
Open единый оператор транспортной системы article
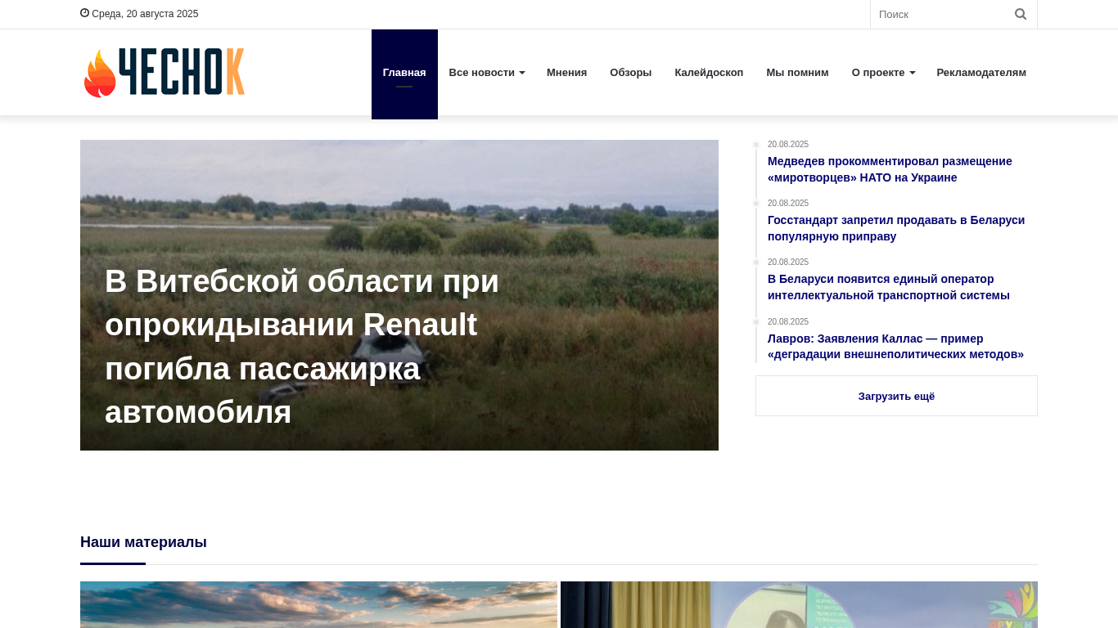[889, 287]
